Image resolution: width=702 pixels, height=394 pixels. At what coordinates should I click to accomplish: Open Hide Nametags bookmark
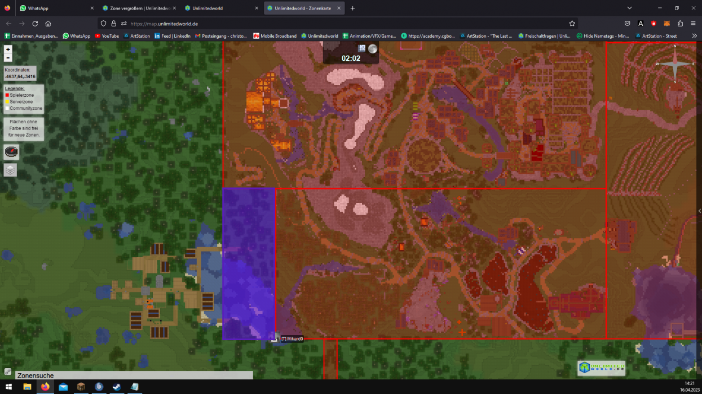click(x=603, y=36)
